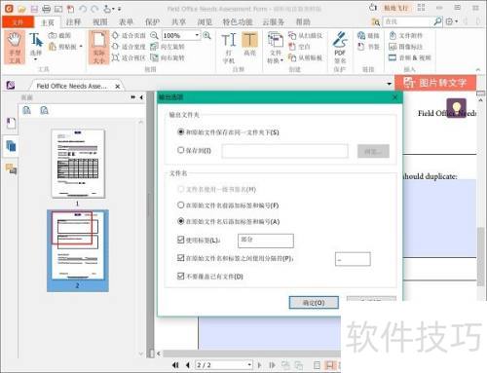Open the customize quick access toolbar dropdown
487x373 pixels.
click(x=119, y=9)
